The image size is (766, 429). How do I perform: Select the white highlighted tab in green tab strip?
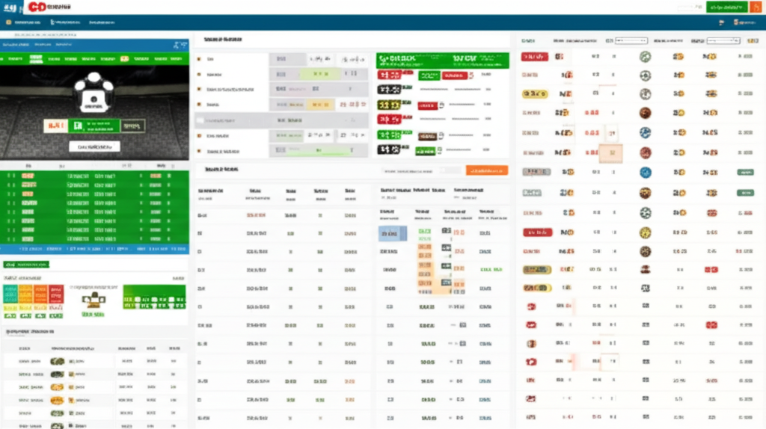[35, 58]
